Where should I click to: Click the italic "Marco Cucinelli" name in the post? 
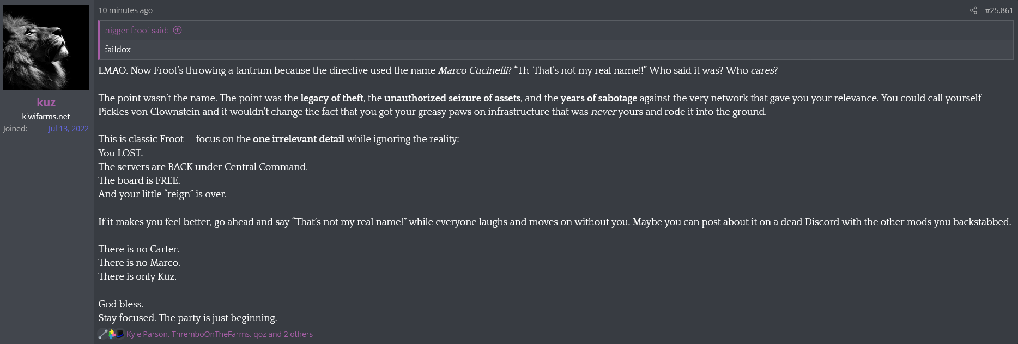(x=472, y=70)
